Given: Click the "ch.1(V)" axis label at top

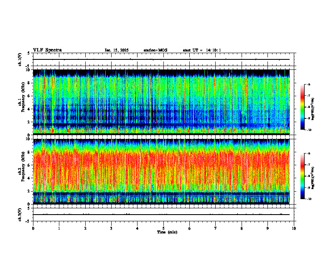Looking at the screenshot, I should click(20, 59).
